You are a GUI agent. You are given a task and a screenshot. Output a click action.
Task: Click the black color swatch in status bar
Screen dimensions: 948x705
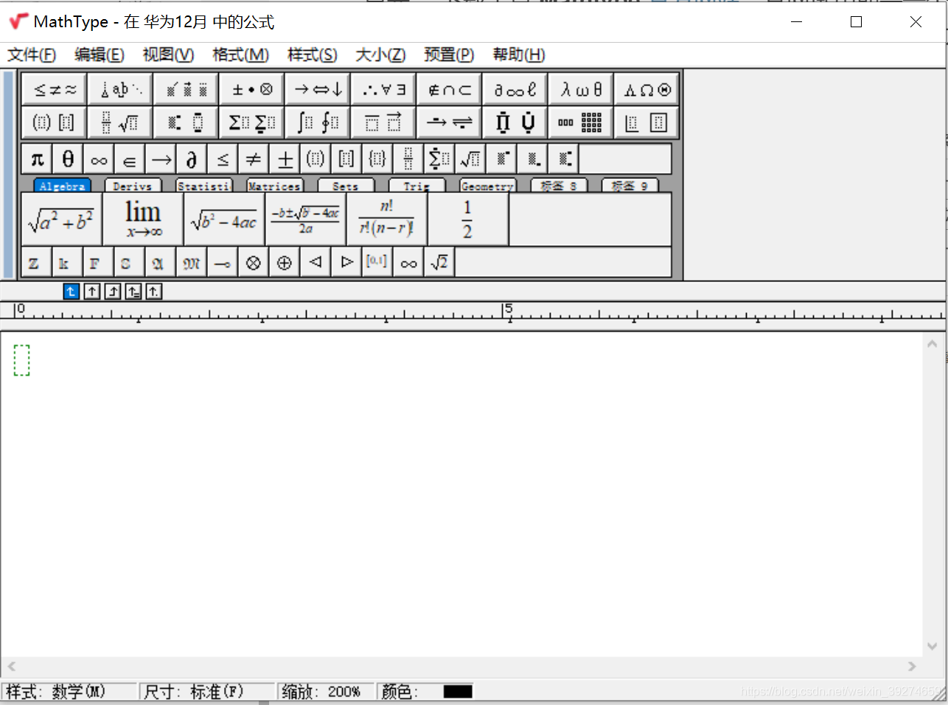point(458,692)
